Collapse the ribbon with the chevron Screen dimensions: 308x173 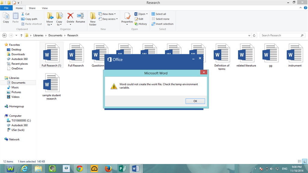[x=300, y=8]
